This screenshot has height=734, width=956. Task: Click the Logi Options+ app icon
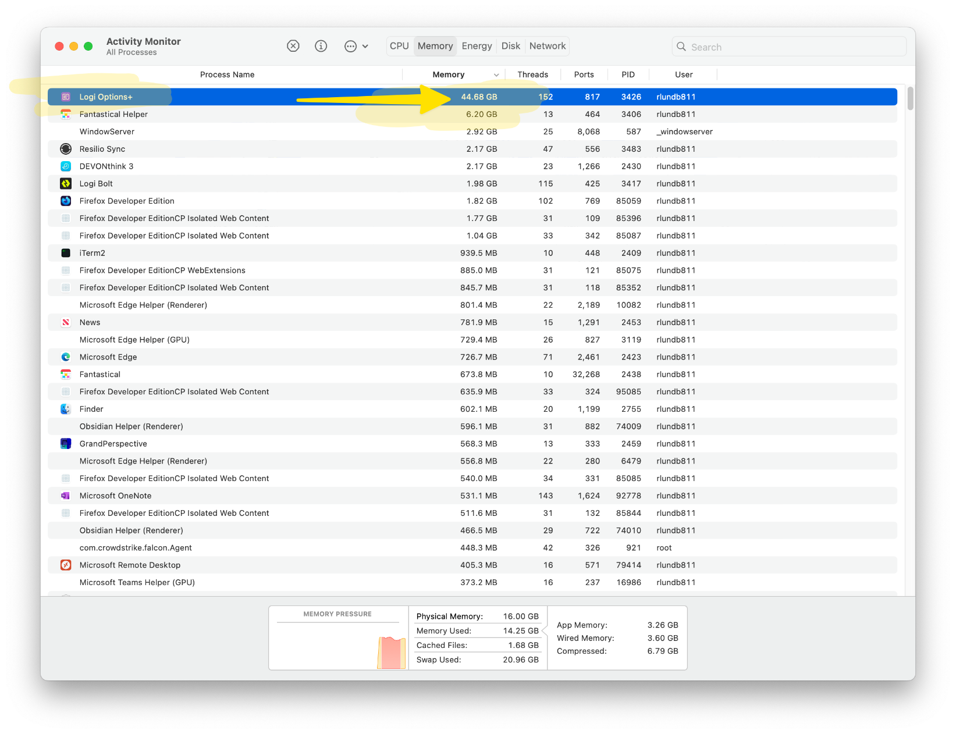(66, 97)
